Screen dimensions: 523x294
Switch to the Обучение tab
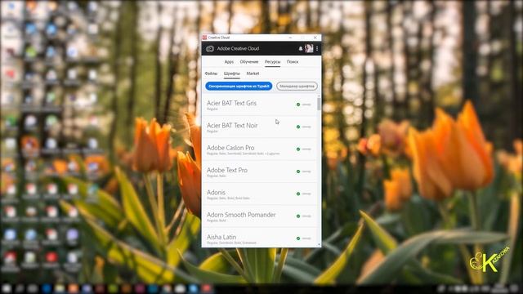tap(248, 62)
